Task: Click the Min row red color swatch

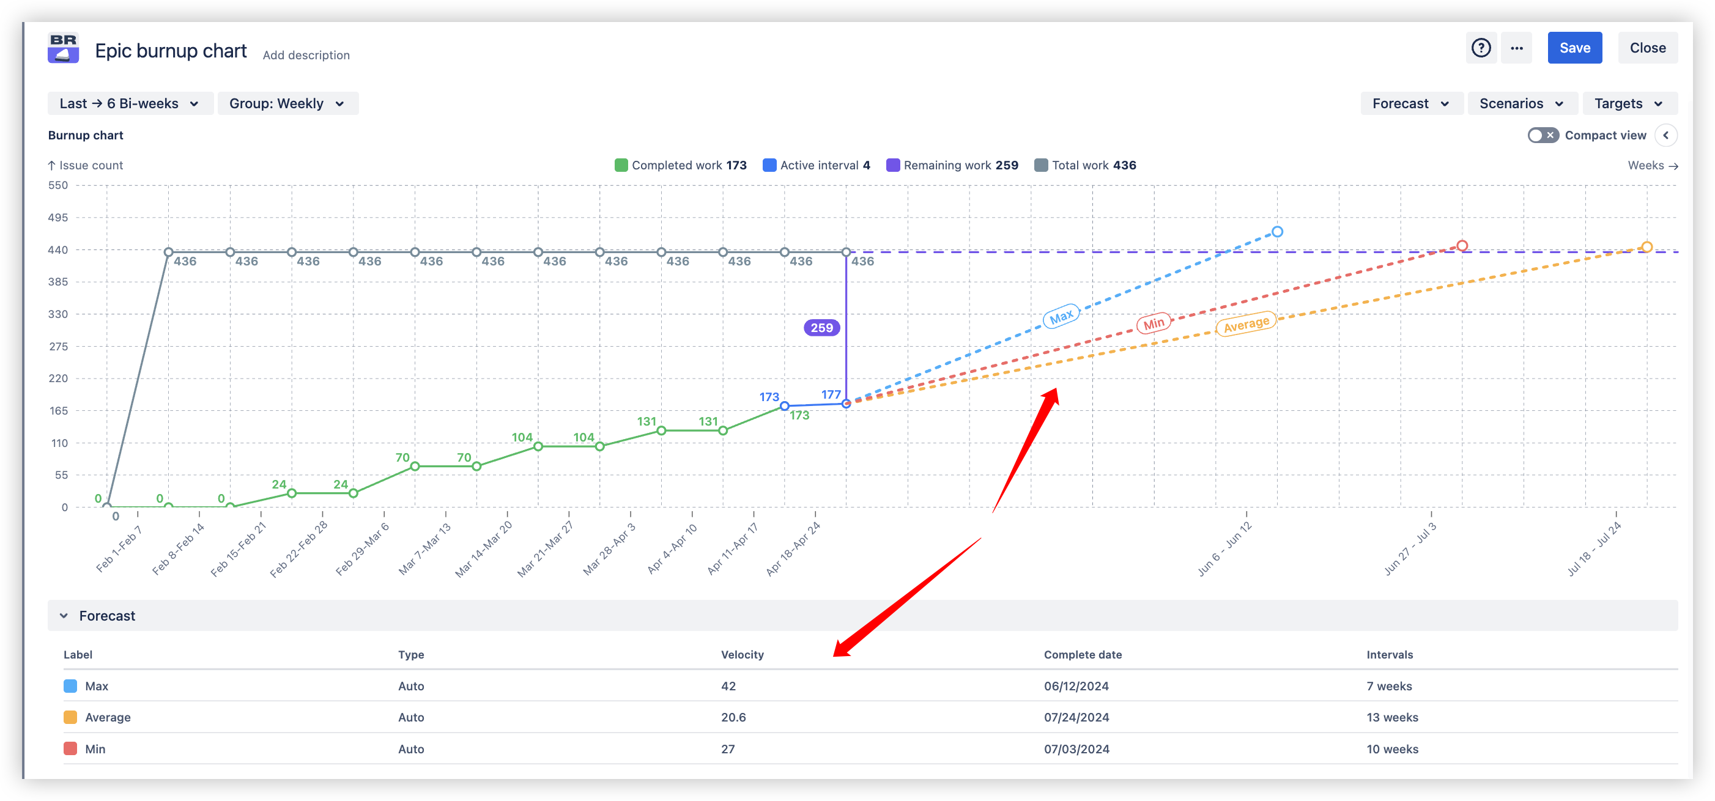Action: (x=70, y=748)
